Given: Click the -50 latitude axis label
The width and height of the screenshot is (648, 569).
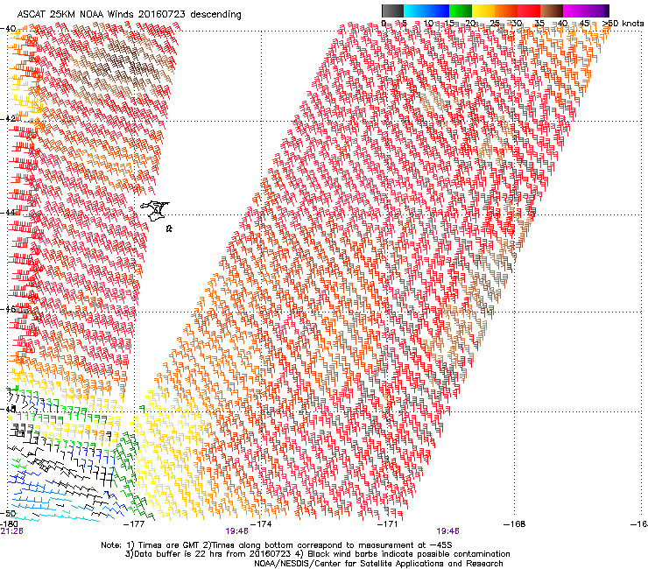Looking at the screenshot, I should pyautogui.click(x=8, y=513).
